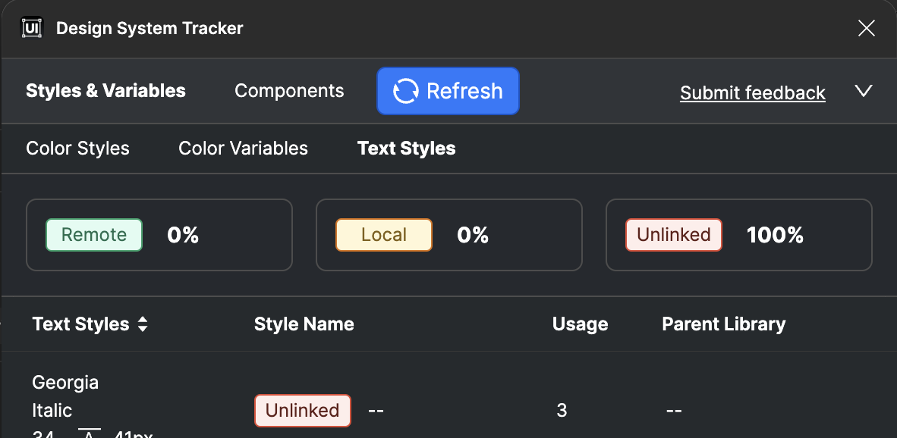
Task: Click the Style Name column header
Action: pyautogui.click(x=304, y=324)
